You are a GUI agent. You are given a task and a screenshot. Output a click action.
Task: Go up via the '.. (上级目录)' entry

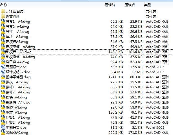pyautogui.click(x=15, y=12)
